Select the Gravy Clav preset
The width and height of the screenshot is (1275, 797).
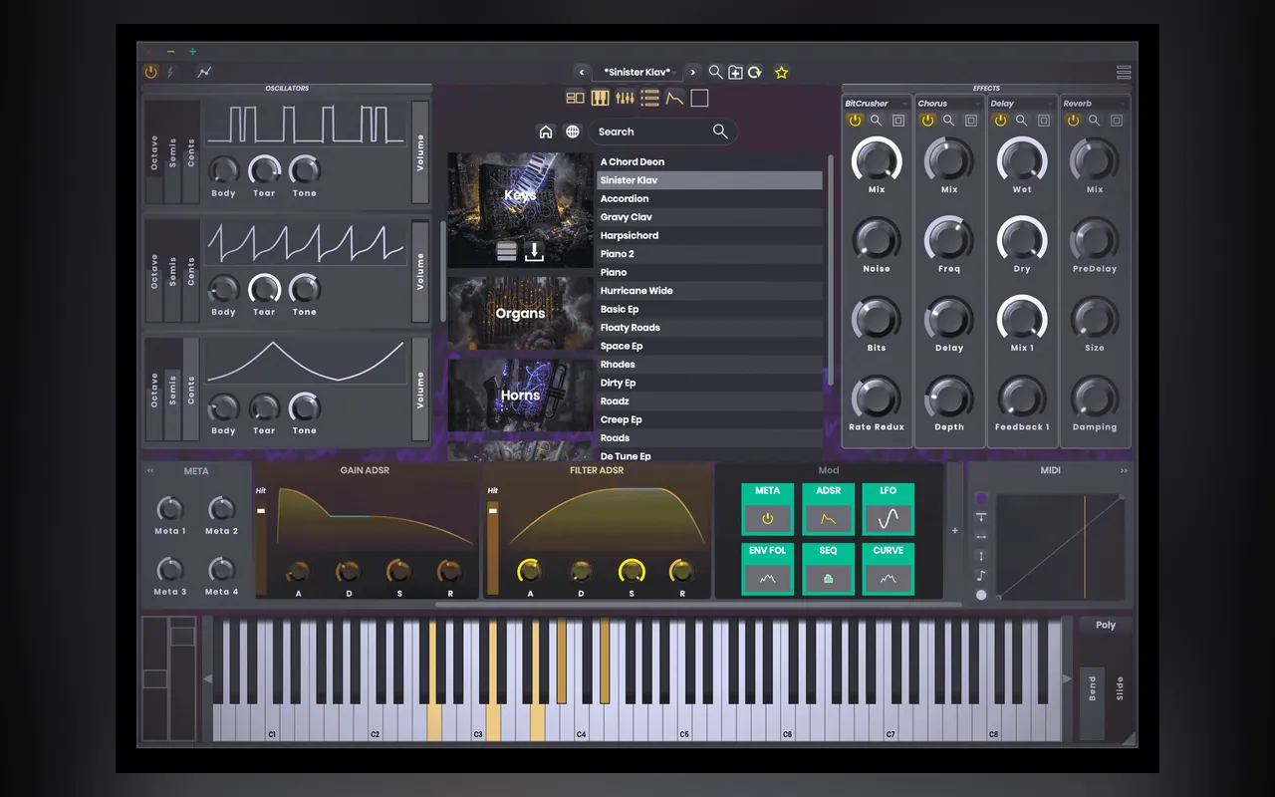[709, 217]
